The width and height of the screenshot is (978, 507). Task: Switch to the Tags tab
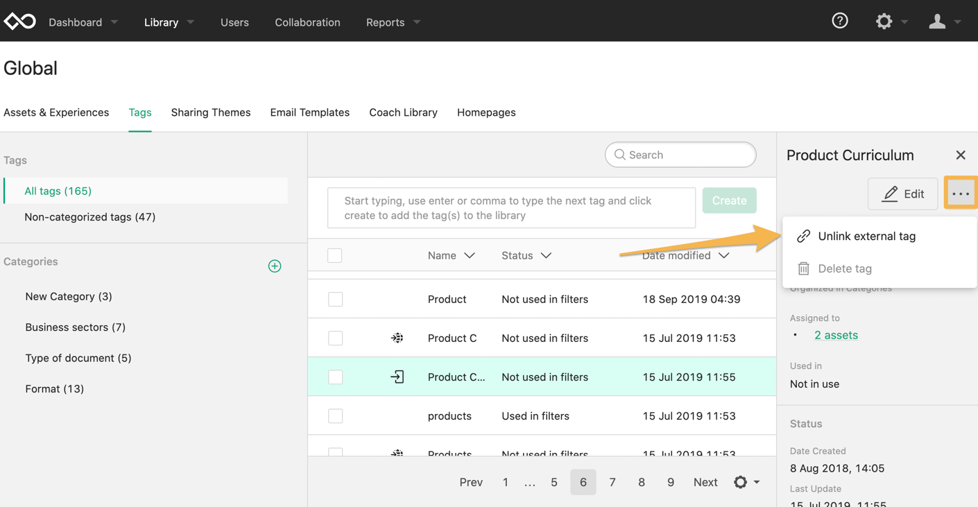click(140, 112)
